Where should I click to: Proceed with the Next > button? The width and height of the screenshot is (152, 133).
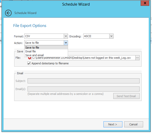pyautogui.click(x=113, y=124)
